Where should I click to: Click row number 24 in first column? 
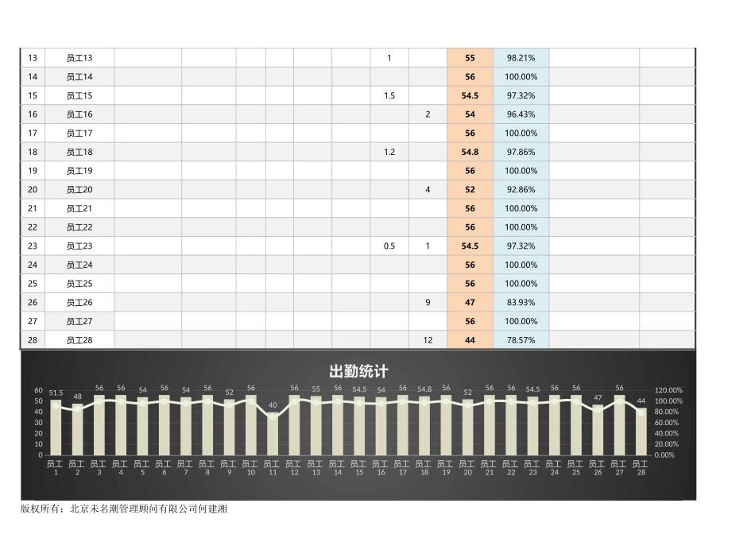click(33, 265)
